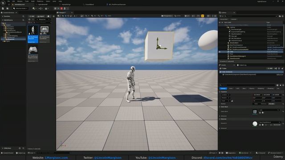Click the Details favorites star icon
This screenshot has width=285, height=160.
tap(280, 85)
